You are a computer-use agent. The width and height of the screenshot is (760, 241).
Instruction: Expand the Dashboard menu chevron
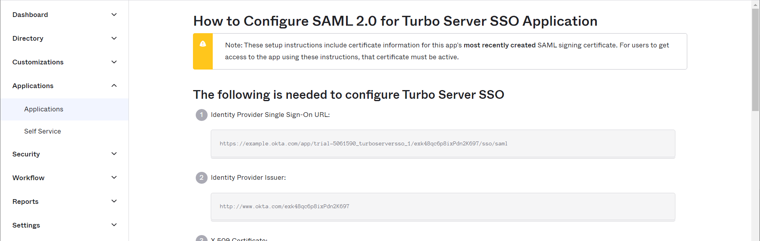click(114, 15)
